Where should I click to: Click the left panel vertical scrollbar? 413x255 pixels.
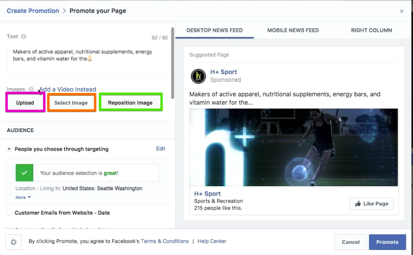[173, 63]
